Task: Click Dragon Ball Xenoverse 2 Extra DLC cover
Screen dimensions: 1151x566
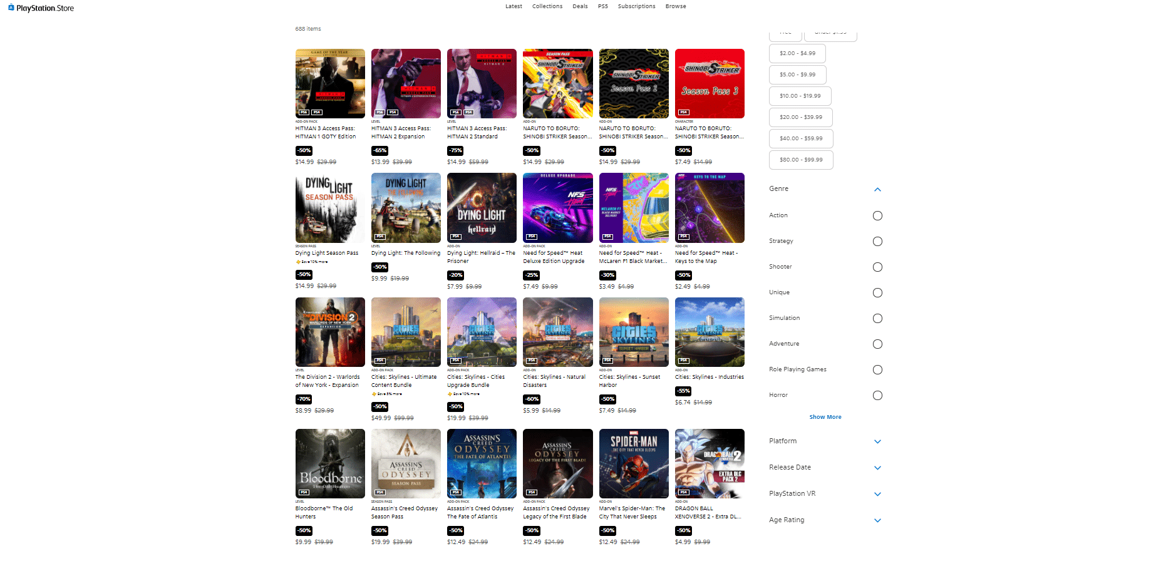Action: [x=710, y=463]
